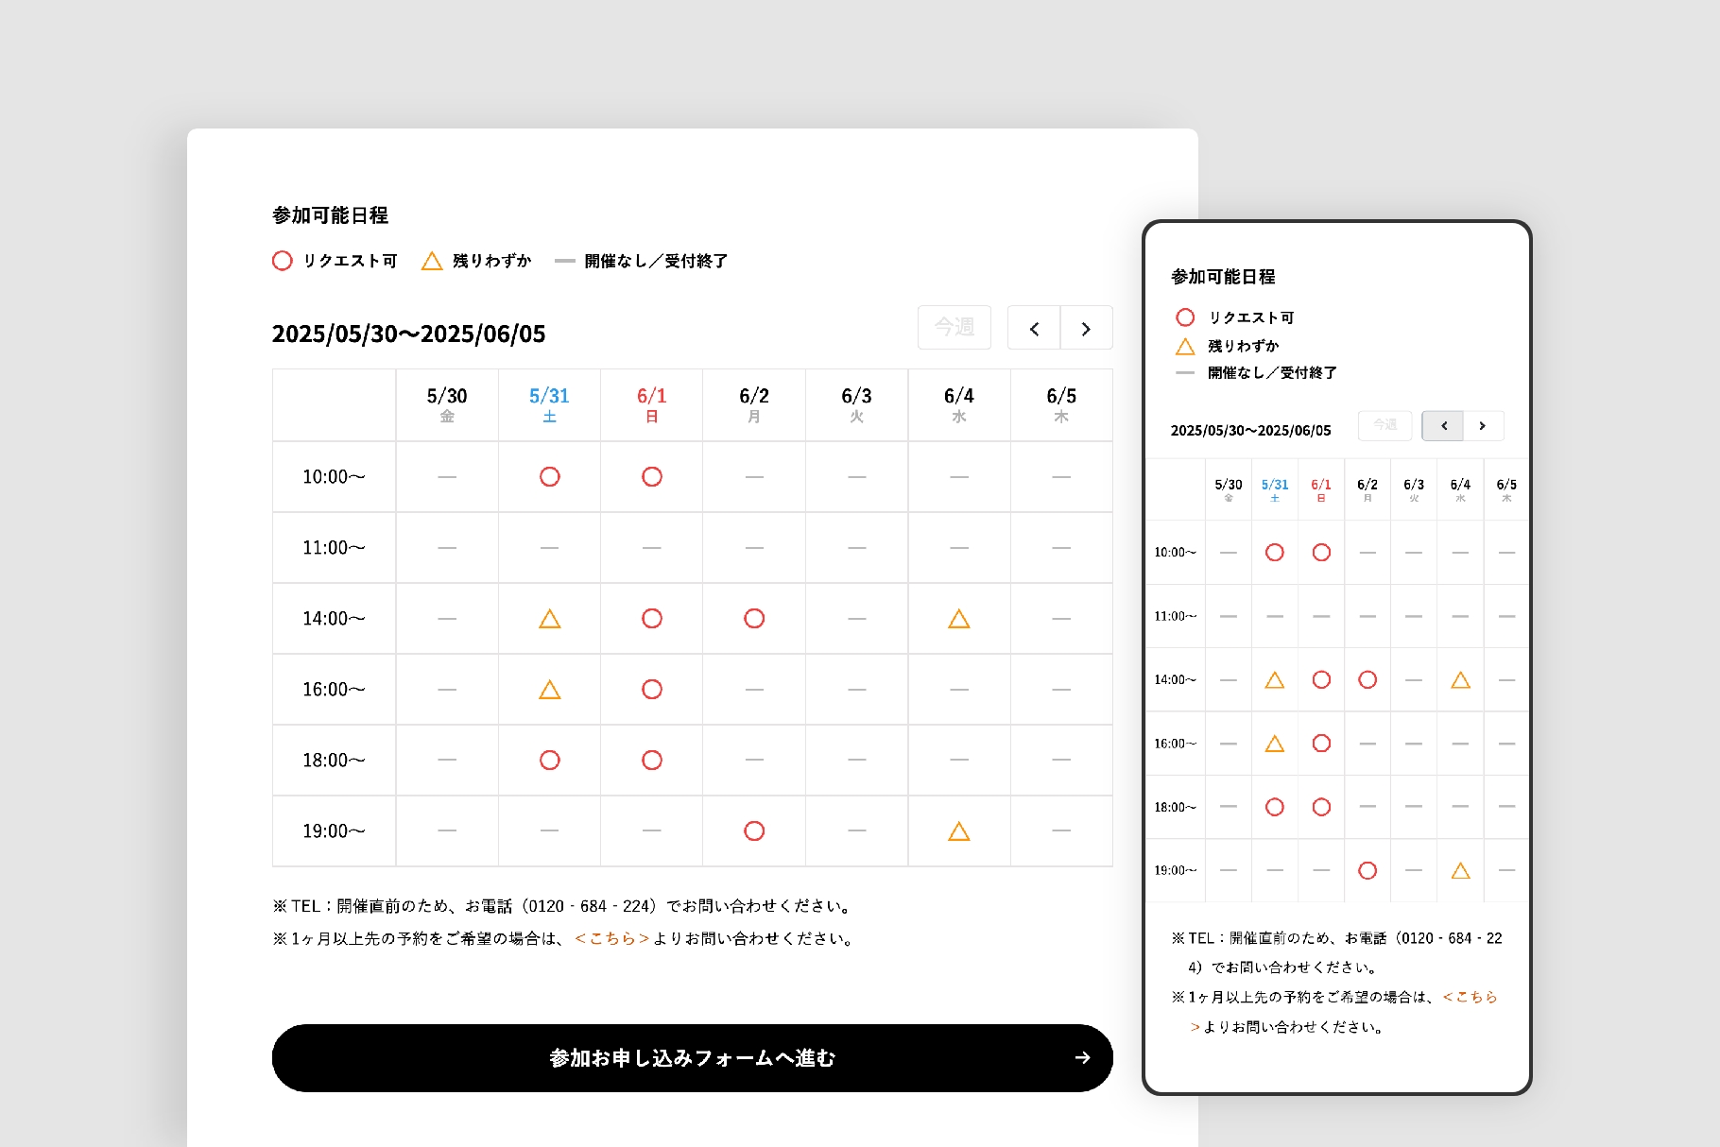Screen dimensions: 1720x1147
Task: Open the <こちら> inquiry link in desktop view
Action: pyautogui.click(x=612, y=939)
